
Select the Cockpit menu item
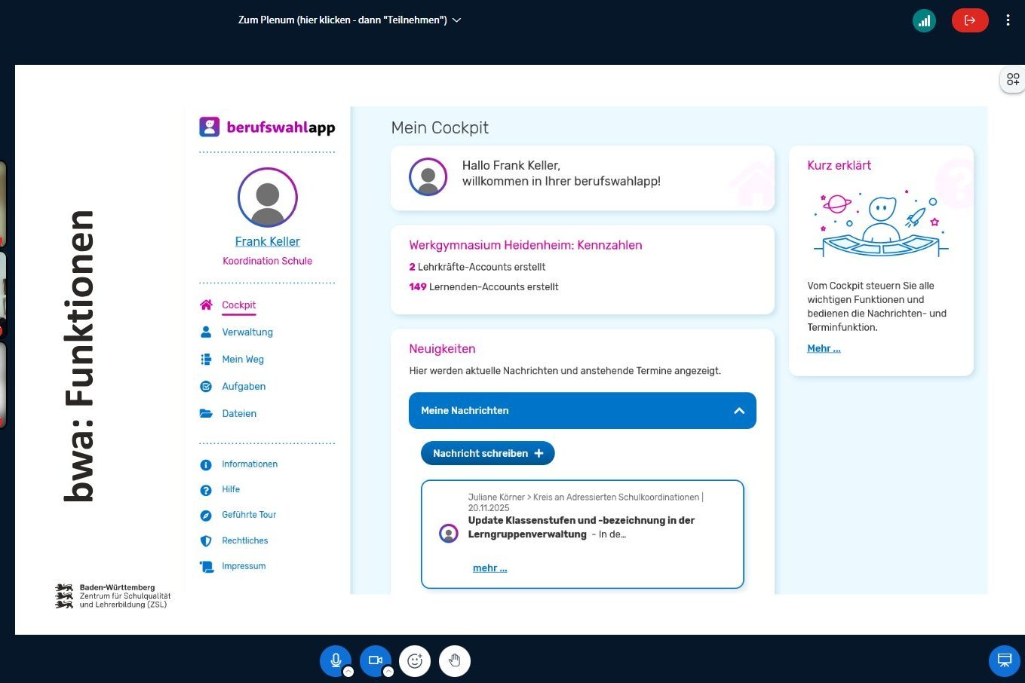click(x=239, y=305)
